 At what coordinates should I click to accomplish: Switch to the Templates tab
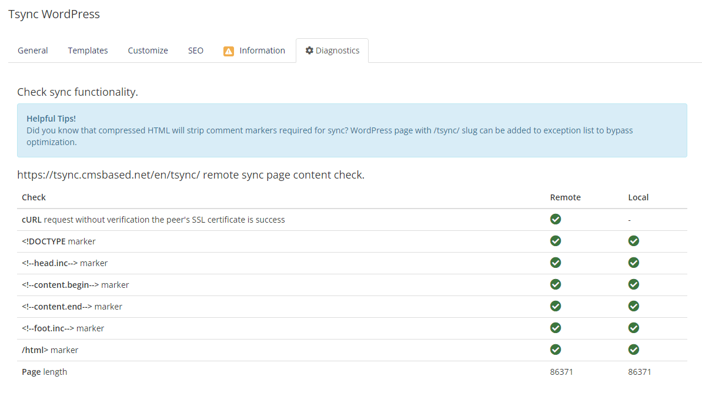(x=88, y=51)
